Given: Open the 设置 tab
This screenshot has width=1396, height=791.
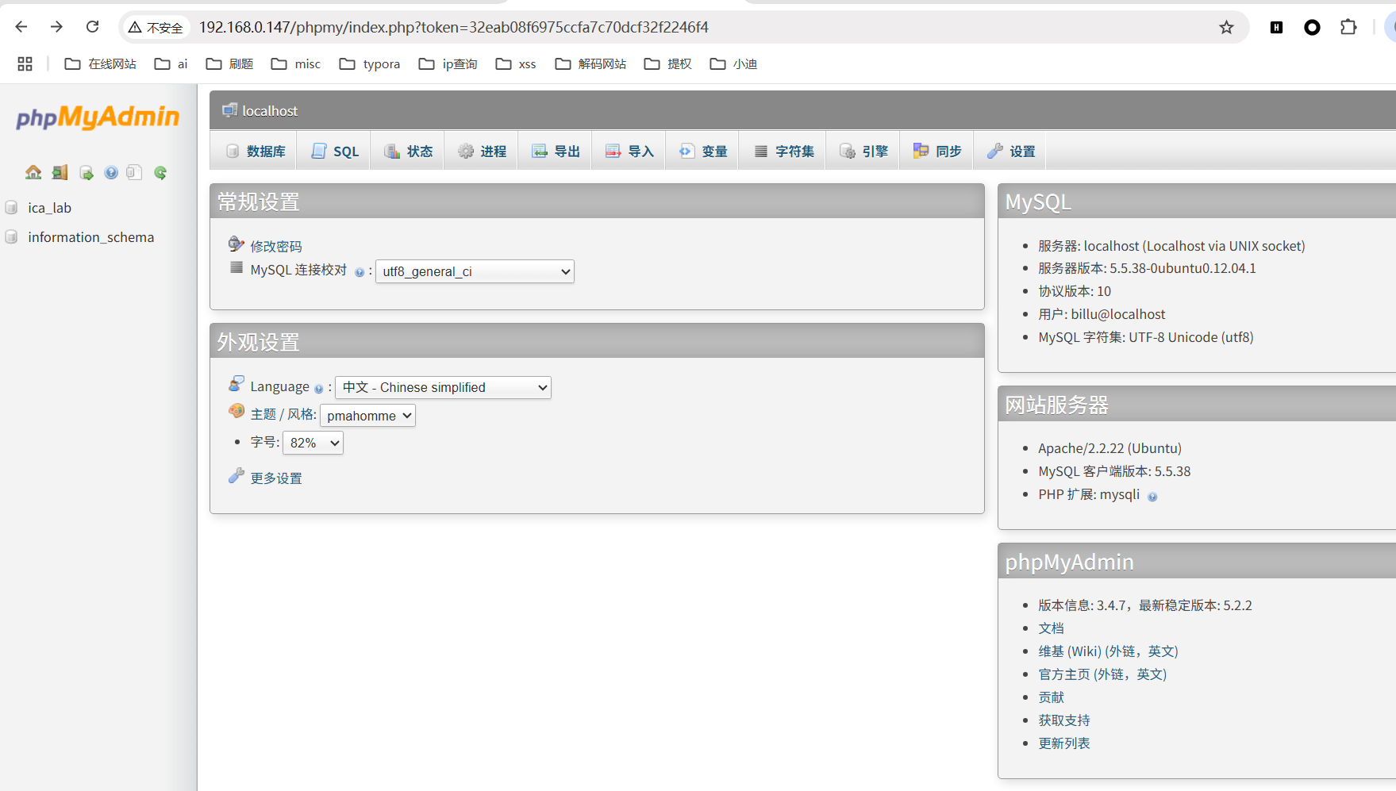Looking at the screenshot, I should [1010, 151].
